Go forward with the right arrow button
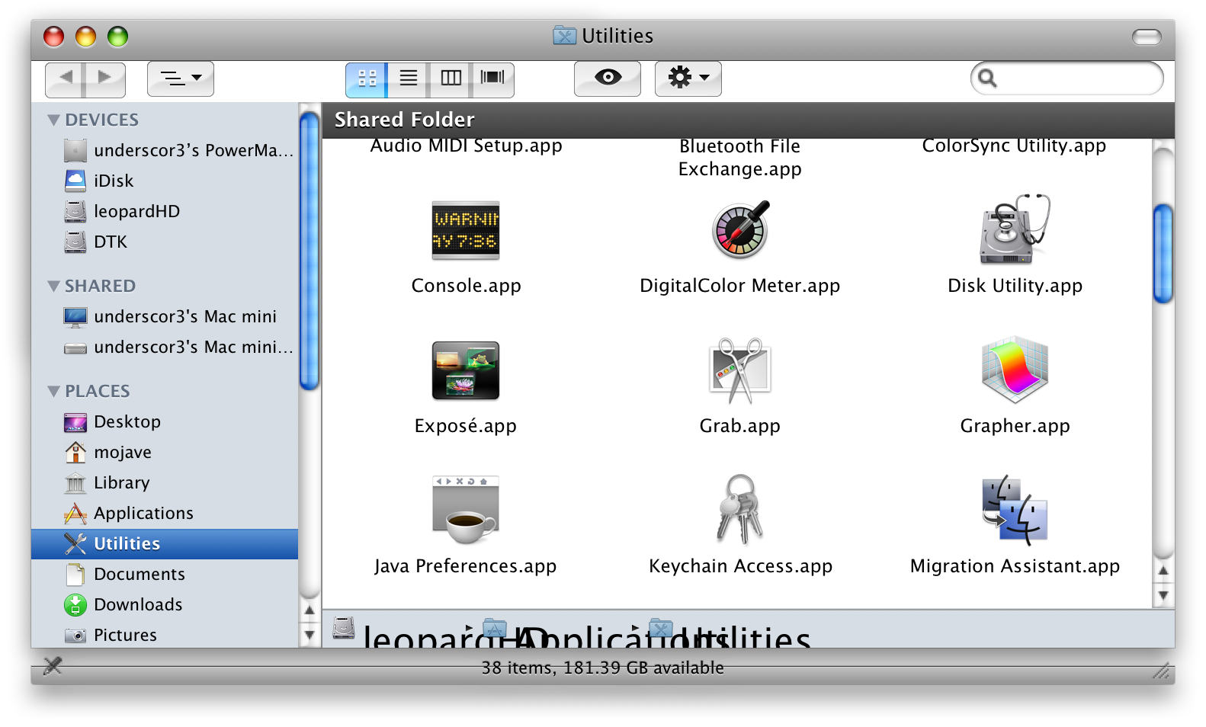This screenshot has height=727, width=1206. (105, 79)
